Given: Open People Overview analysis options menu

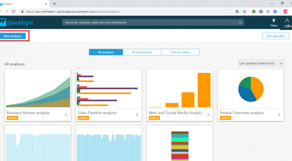Looking at the screenshot, I should [x=279, y=115].
